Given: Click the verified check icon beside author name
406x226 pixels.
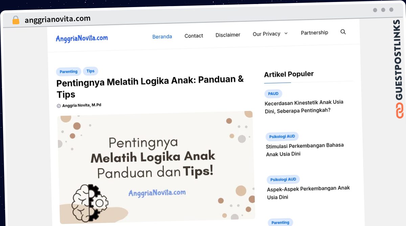Looking at the screenshot, I should [x=59, y=106].
